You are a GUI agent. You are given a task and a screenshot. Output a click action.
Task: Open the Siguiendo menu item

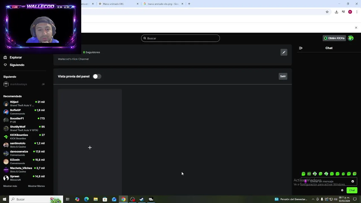(x=17, y=65)
